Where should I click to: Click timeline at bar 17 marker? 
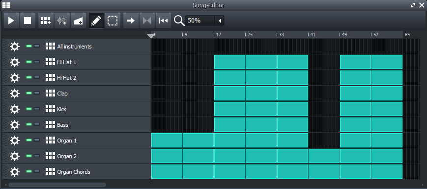217,35
